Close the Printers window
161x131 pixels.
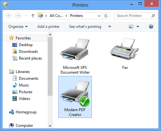(x=152, y=4)
